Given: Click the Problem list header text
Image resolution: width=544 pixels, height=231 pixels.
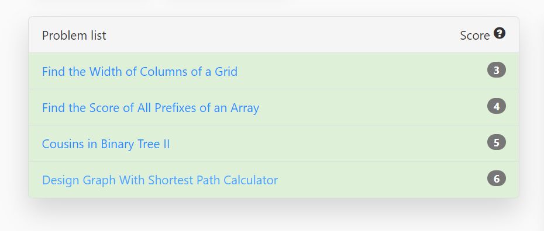Looking at the screenshot, I should tap(74, 35).
